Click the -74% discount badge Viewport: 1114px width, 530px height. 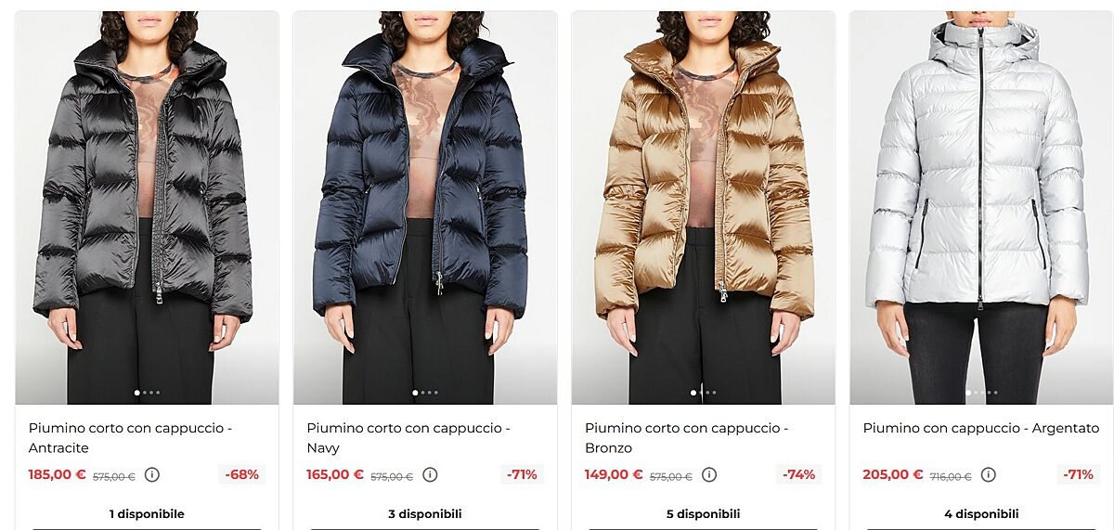pos(798,474)
